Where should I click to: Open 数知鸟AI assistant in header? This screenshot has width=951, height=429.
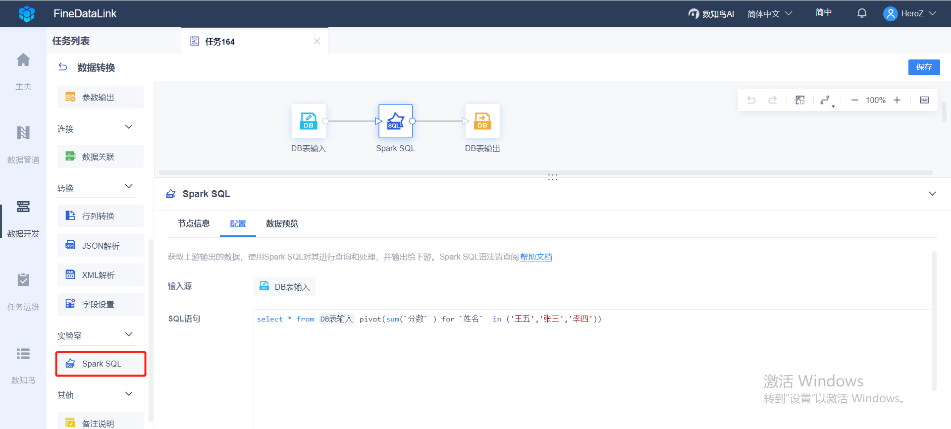click(x=711, y=14)
